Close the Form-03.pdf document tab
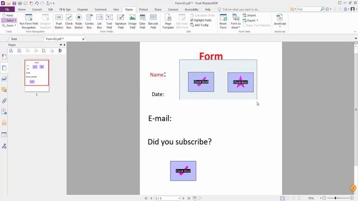The width and height of the screenshot is (358, 201). point(83,39)
